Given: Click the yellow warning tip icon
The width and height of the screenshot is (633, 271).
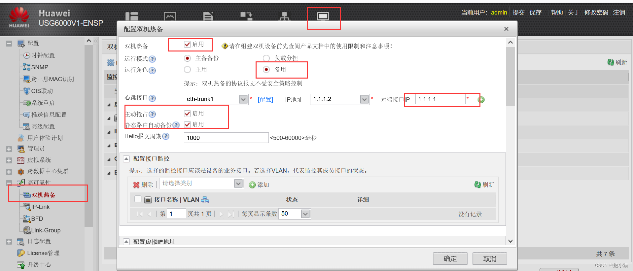Looking at the screenshot, I should point(225,46).
